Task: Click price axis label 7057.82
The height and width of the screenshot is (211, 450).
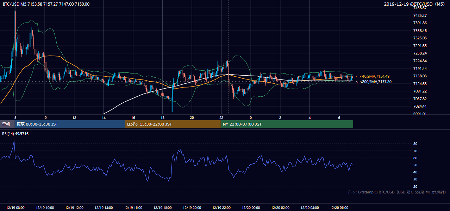Action: [420, 99]
